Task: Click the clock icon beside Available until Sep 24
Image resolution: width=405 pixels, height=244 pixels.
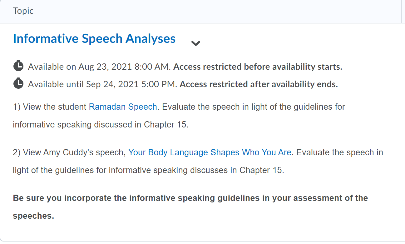Action: click(18, 84)
